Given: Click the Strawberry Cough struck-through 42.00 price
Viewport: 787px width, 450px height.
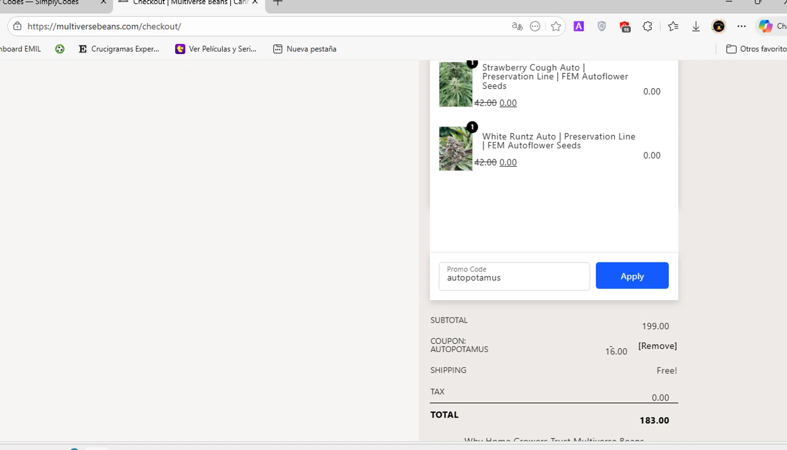Looking at the screenshot, I should click(485, 103).
